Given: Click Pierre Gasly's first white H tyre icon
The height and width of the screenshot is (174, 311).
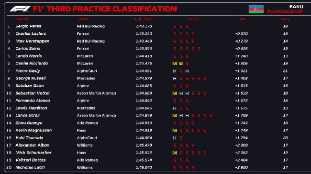Looking at the screenshot, I should [175, 71].
